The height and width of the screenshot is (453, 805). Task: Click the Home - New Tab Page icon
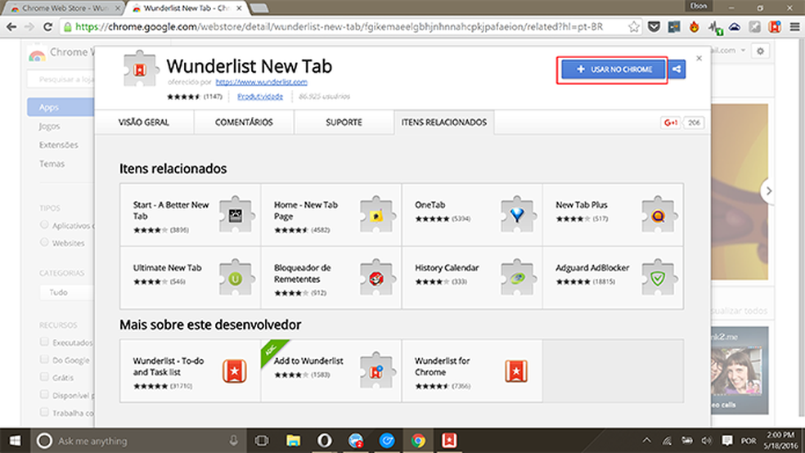coord(377,214)
